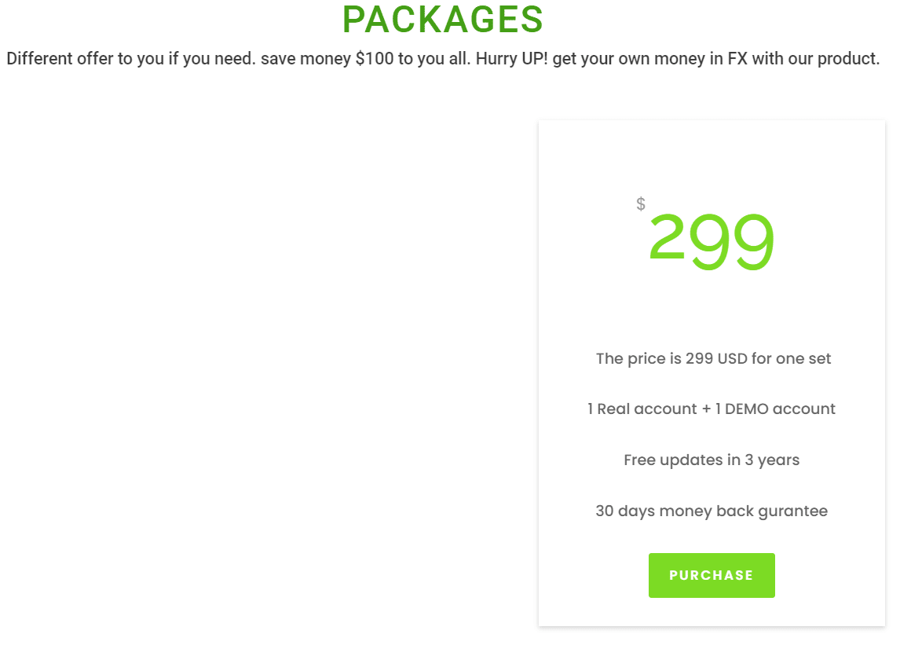Viewport: 900px width, 645px height.
Task: Click the "3 years" text in the card
Action: [772, 460]
